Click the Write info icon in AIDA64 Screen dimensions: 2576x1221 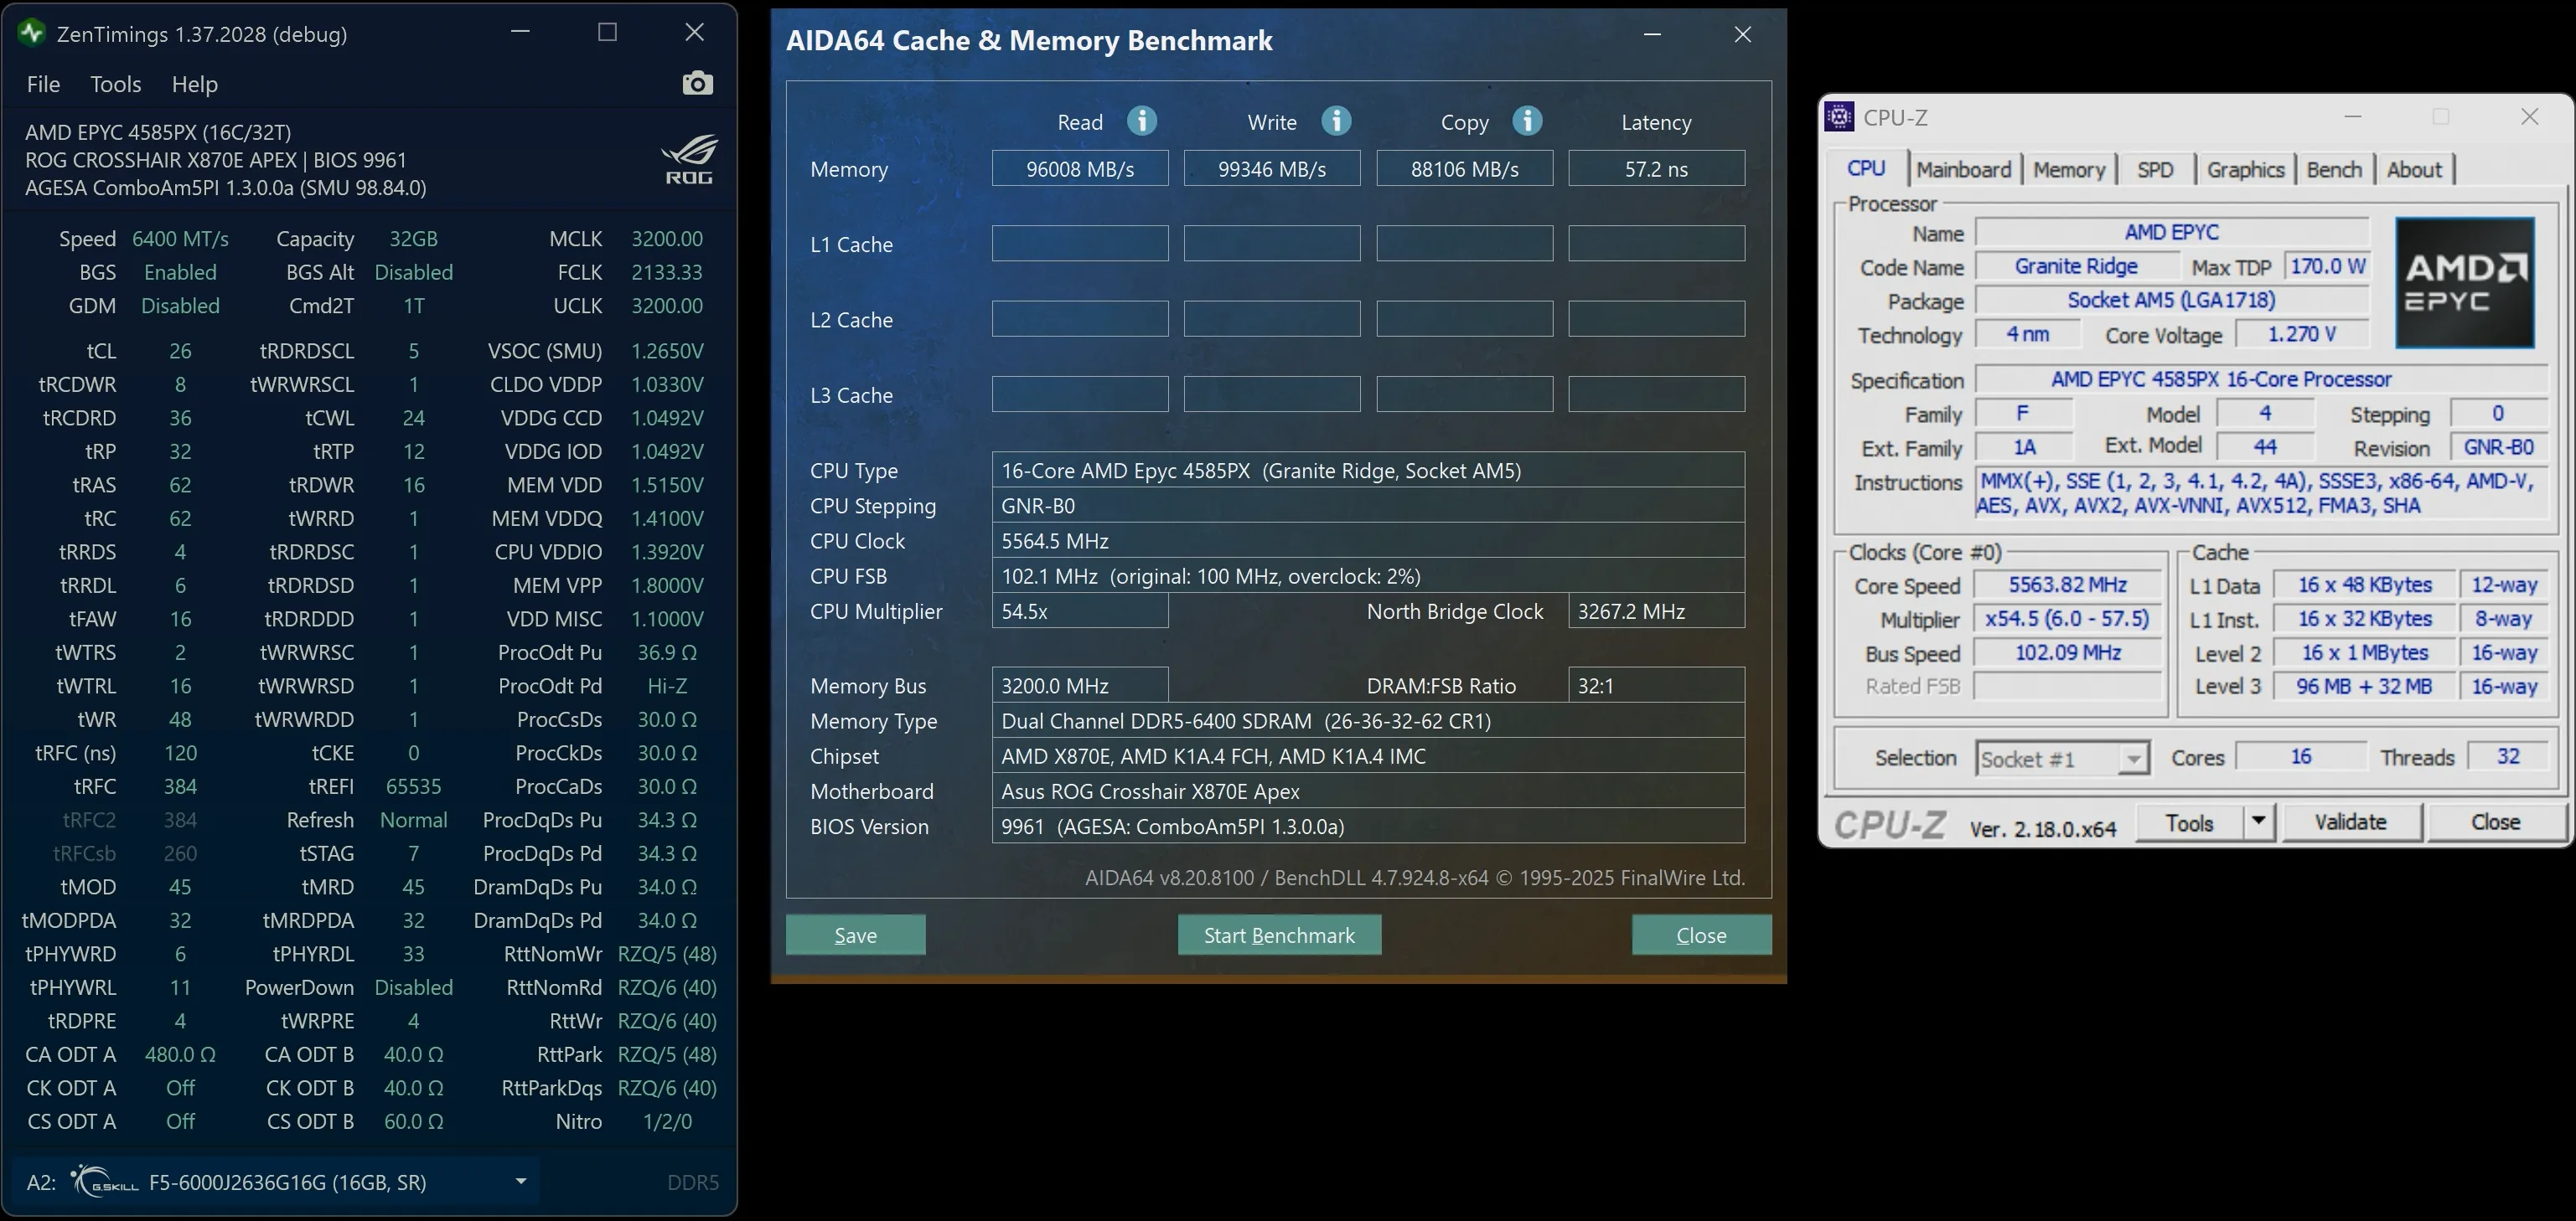[1336, 121]
